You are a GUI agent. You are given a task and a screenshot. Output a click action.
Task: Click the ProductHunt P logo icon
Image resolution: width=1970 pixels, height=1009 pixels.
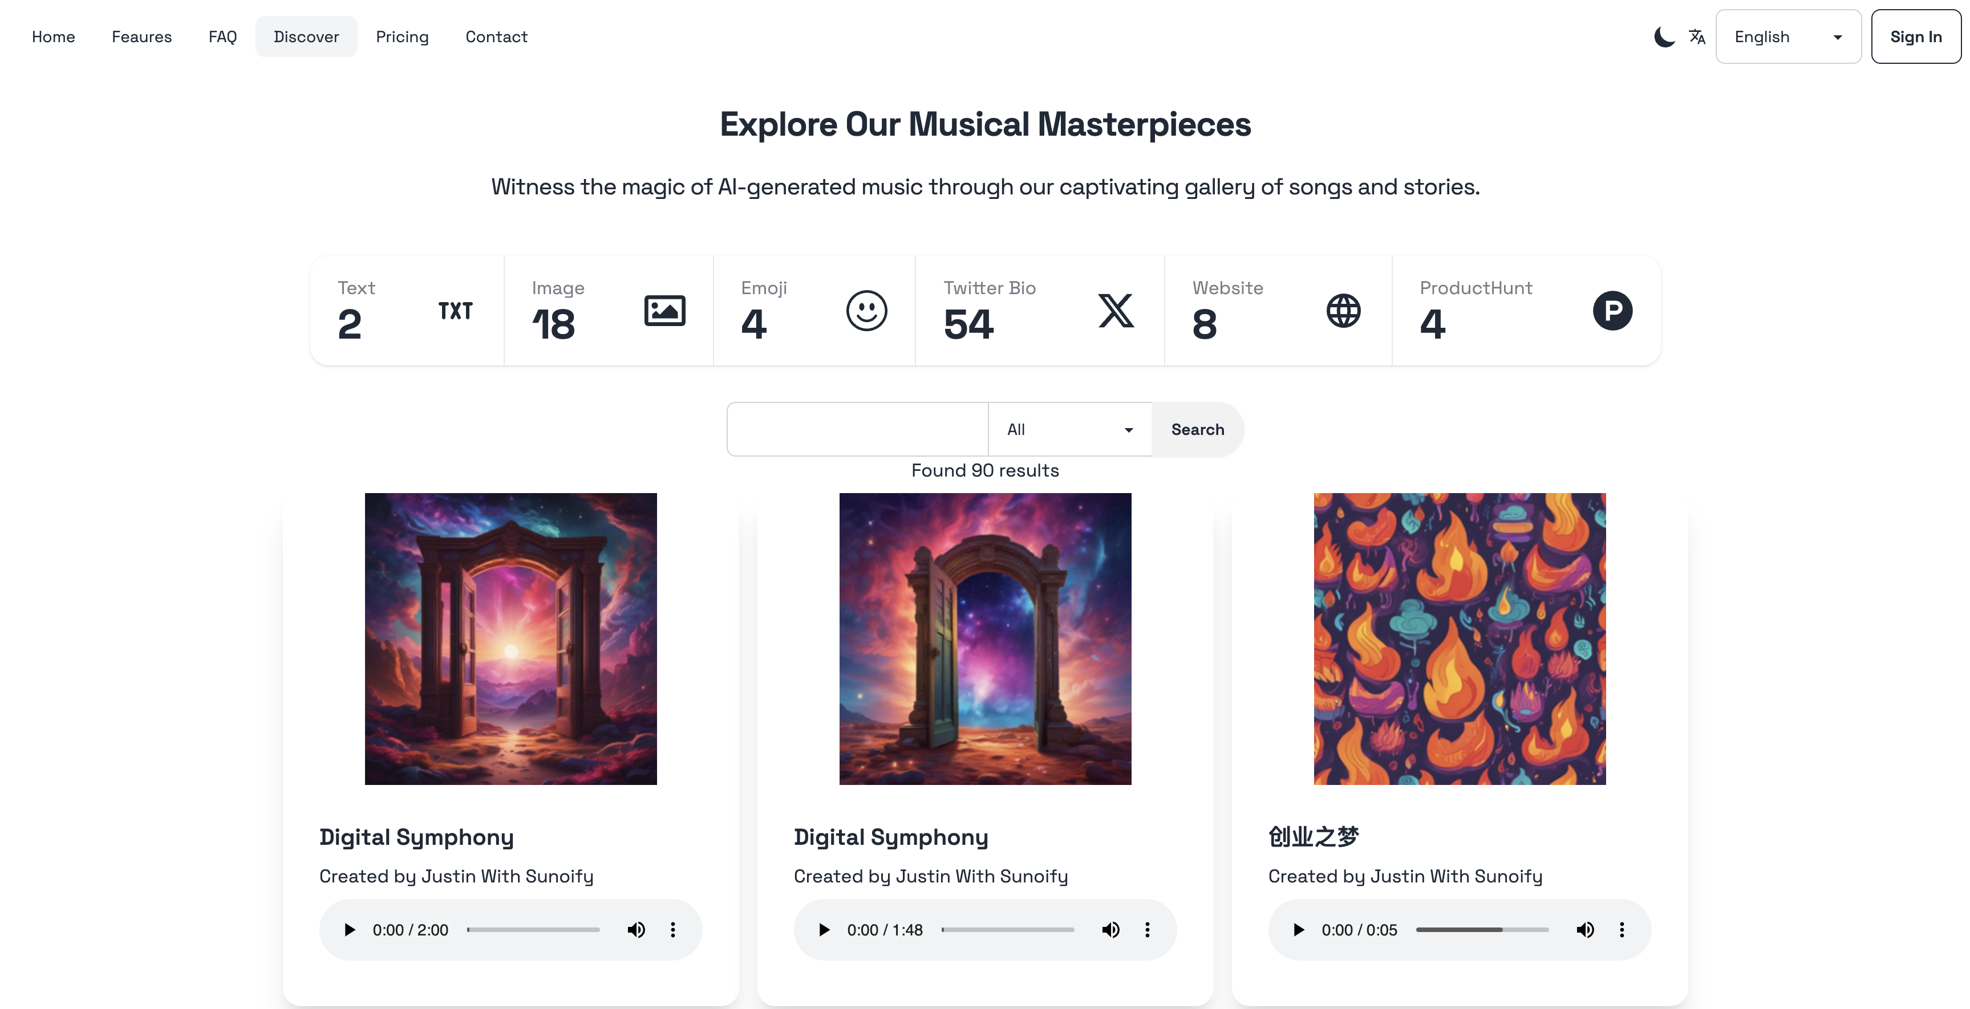[x=1613, y=310]
